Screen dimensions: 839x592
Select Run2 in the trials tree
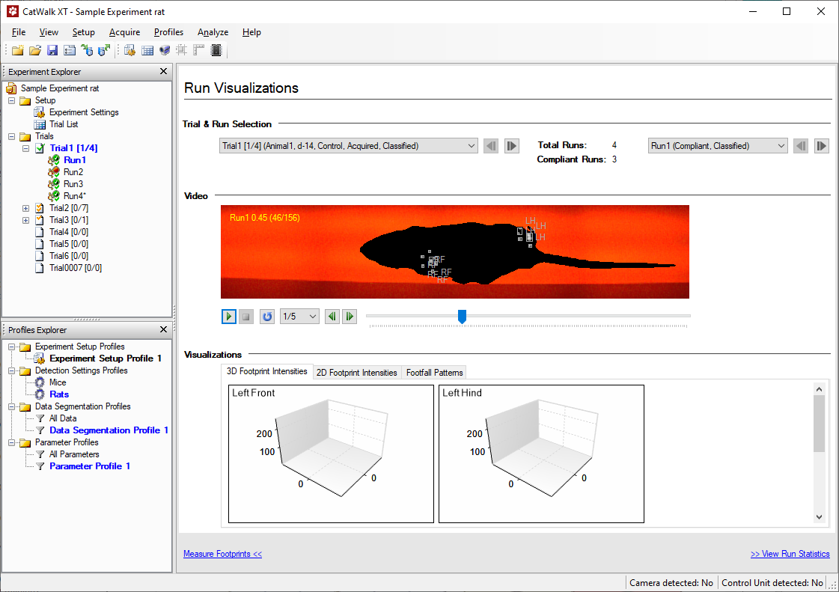[x=73, y=172]
